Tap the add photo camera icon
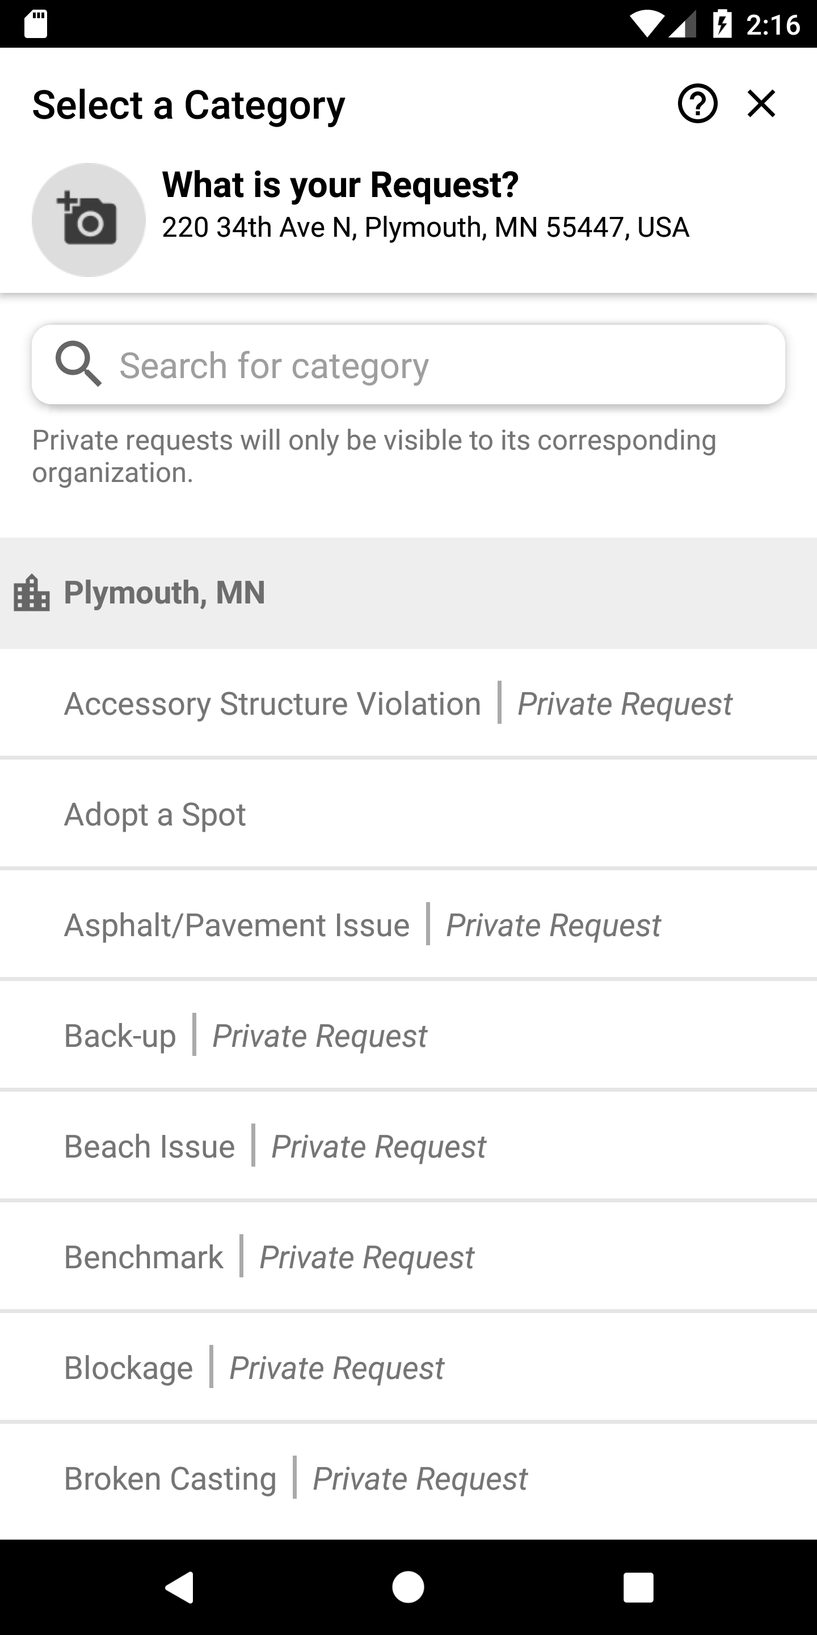The width and height of the screenshot is (817, 1635). pos(89,220)
